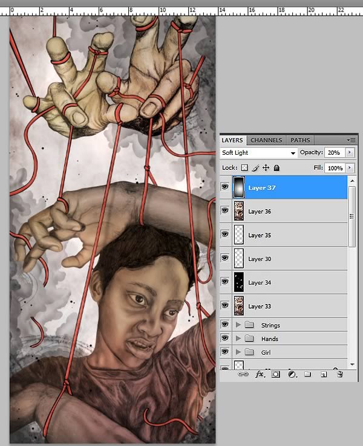This screenshot has height=446, width=363.
Task: Click the Girl group folder icon
Action: click(x=249, y=352)
